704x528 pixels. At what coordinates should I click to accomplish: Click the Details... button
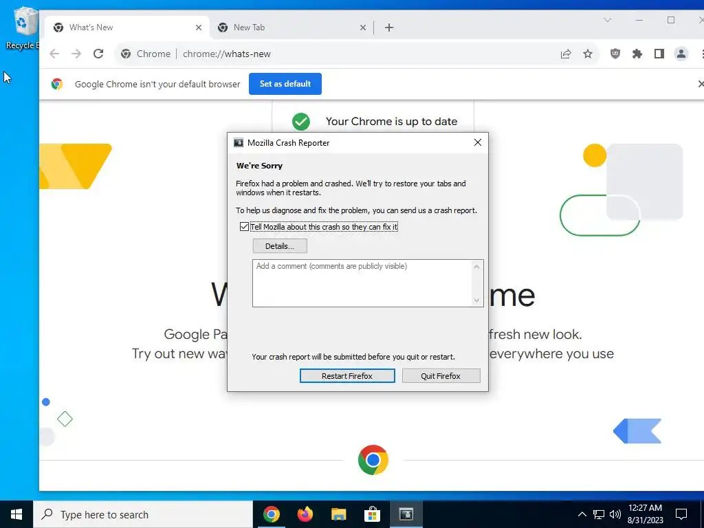(x=280, y=246)
